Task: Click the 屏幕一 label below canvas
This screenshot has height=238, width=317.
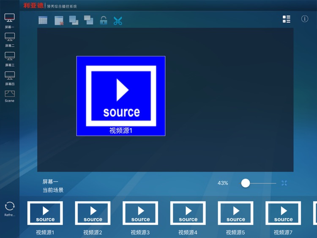Action: (50, 182)
